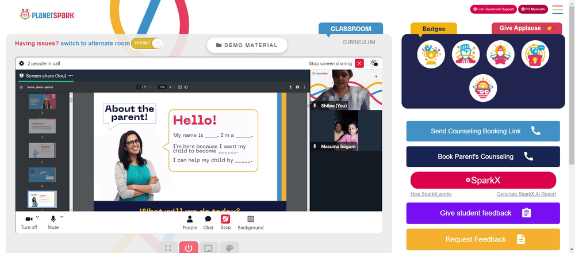
Task: Click Send Counseling Booking Link button
Action: click(x=483, y=131)
